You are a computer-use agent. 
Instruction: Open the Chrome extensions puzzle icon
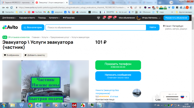point(181,8)
